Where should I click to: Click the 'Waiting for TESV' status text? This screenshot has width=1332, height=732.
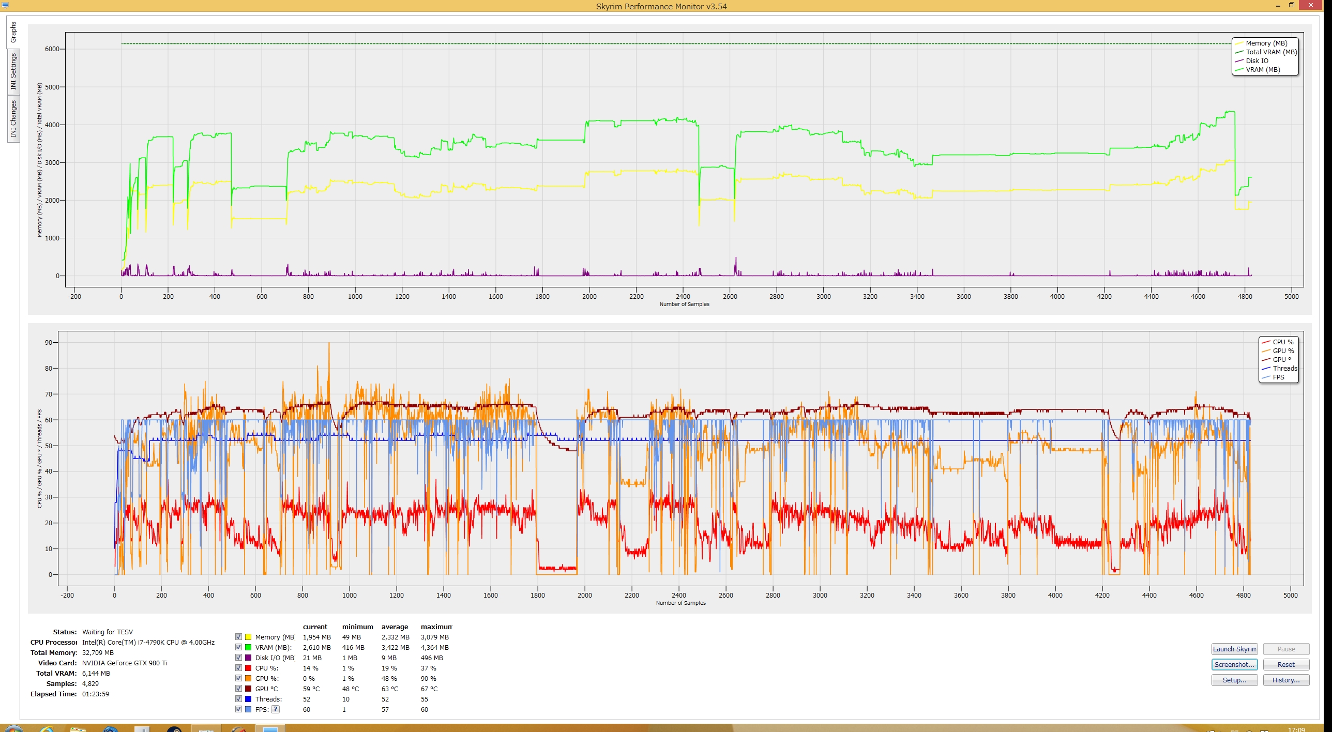108,632
